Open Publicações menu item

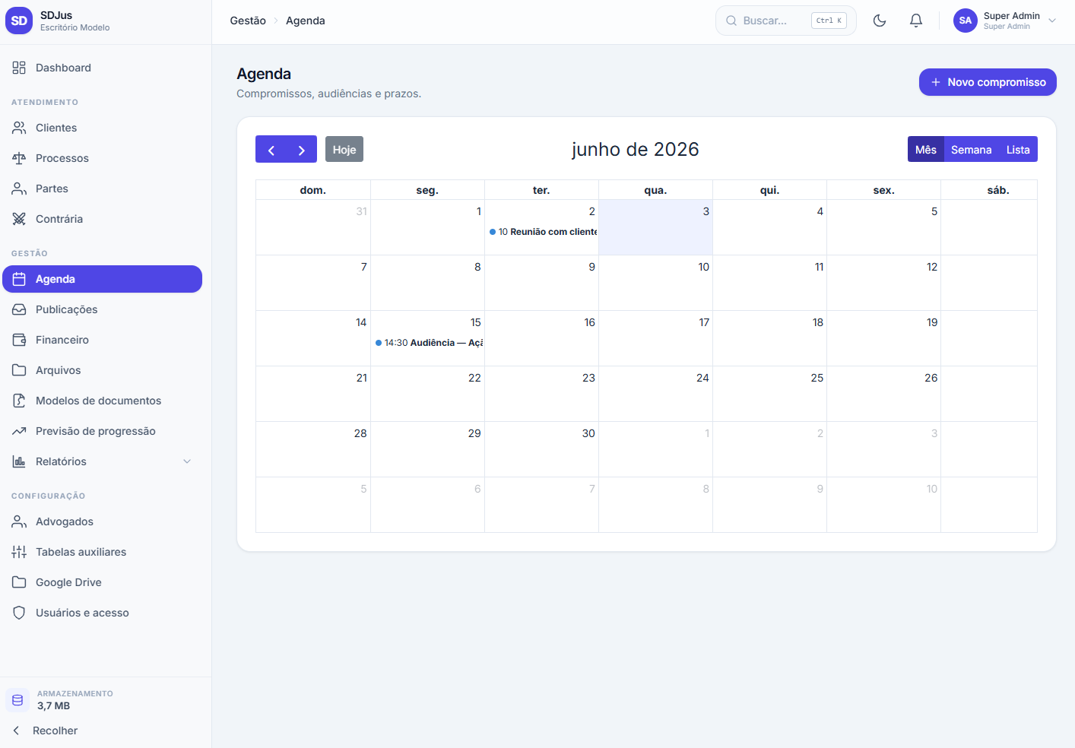tap(103, 309)
